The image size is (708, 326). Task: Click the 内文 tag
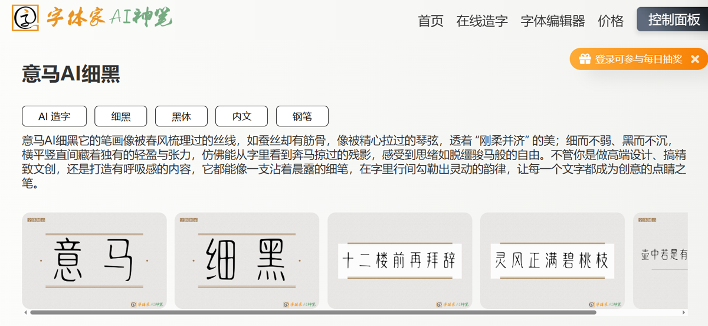pyautogui.click(x=241, y=116)
